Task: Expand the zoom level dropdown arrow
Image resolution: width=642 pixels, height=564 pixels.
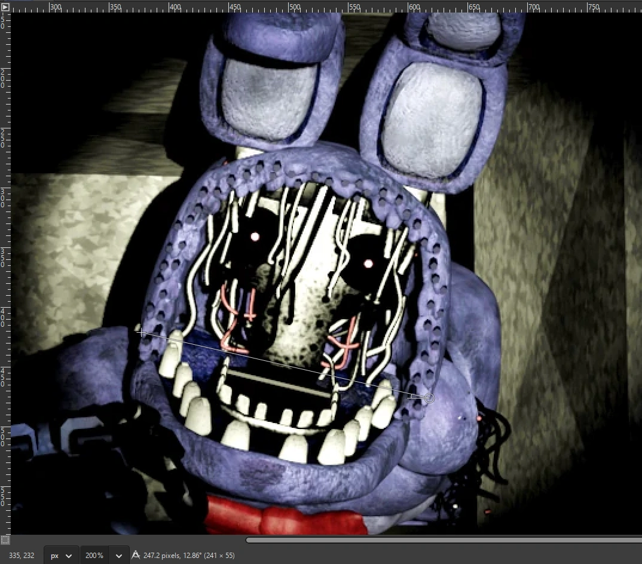Action: [x=119, y=556]
